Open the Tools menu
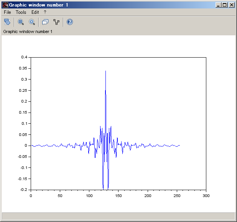237x222 pixels. tap(21, 12)
